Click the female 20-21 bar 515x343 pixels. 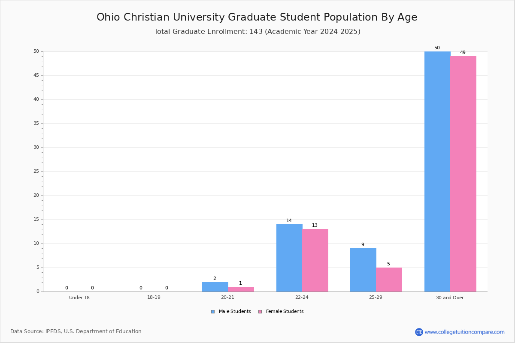coord(241,289)
